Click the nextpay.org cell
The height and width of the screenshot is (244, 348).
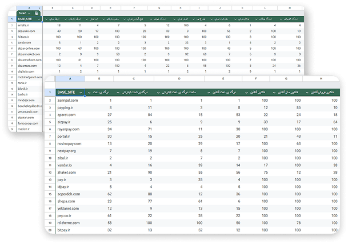70,151
